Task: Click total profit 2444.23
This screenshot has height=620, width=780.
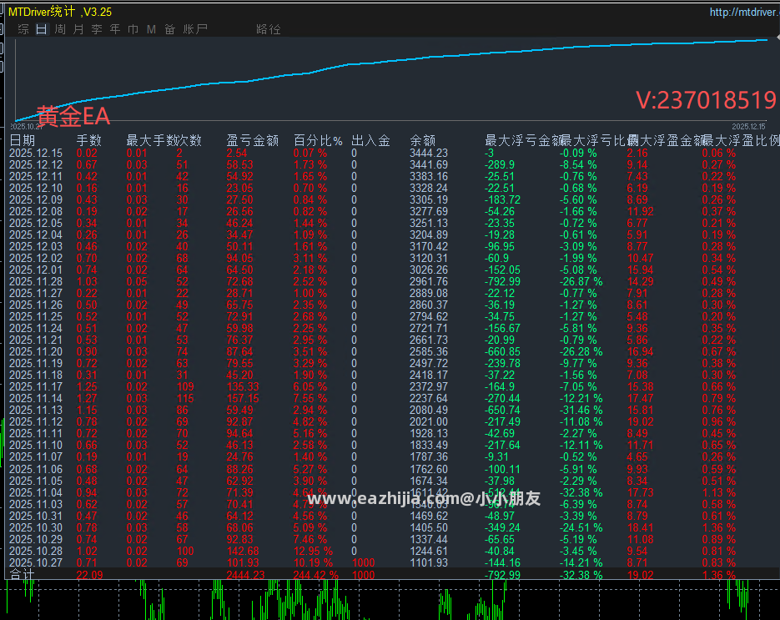Action: tap(246, 575)
